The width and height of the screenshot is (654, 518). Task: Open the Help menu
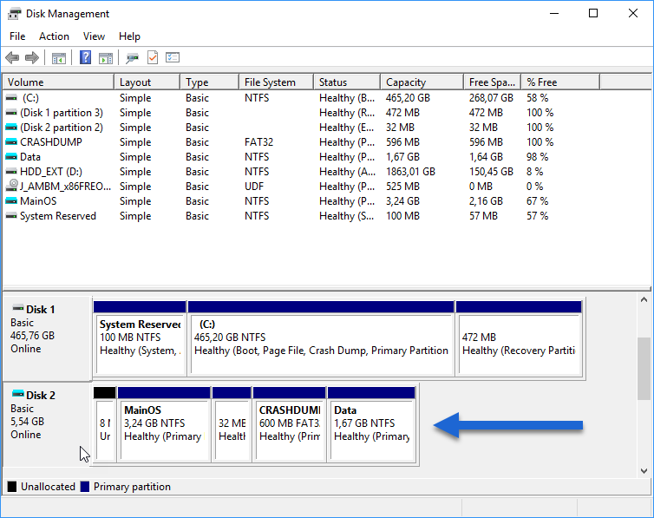[129, 36]
